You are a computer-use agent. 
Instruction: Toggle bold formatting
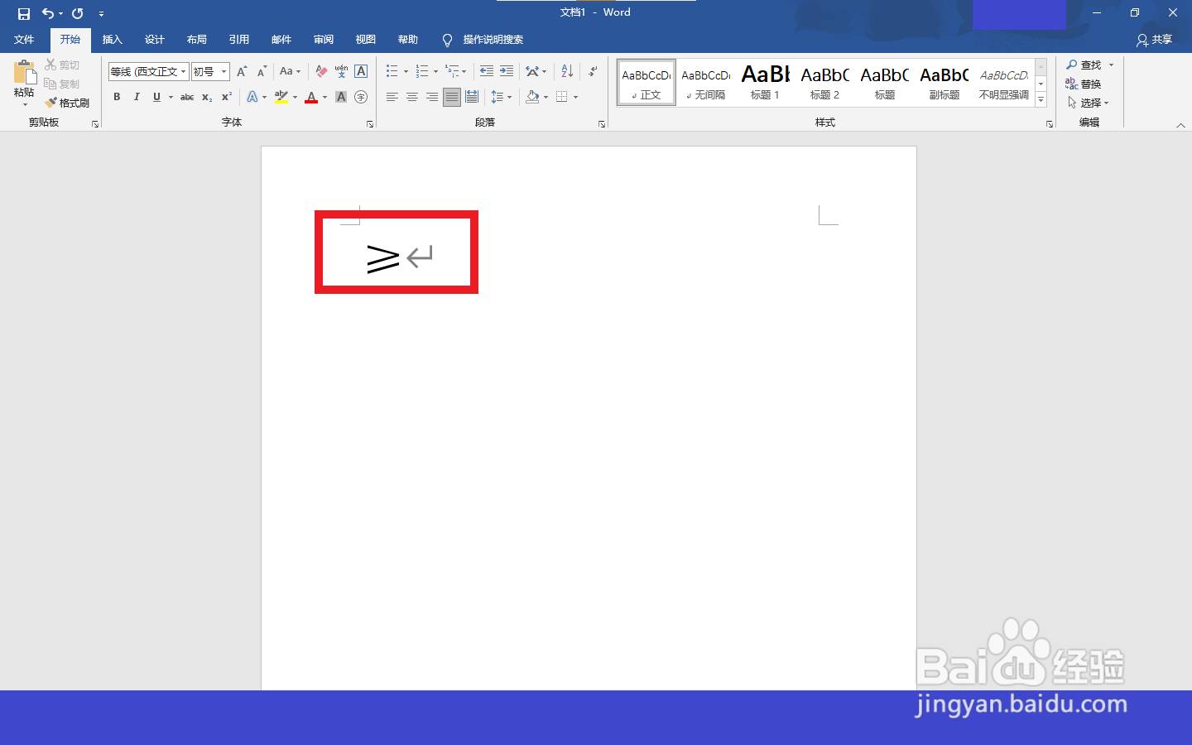[x=117, y=97]
